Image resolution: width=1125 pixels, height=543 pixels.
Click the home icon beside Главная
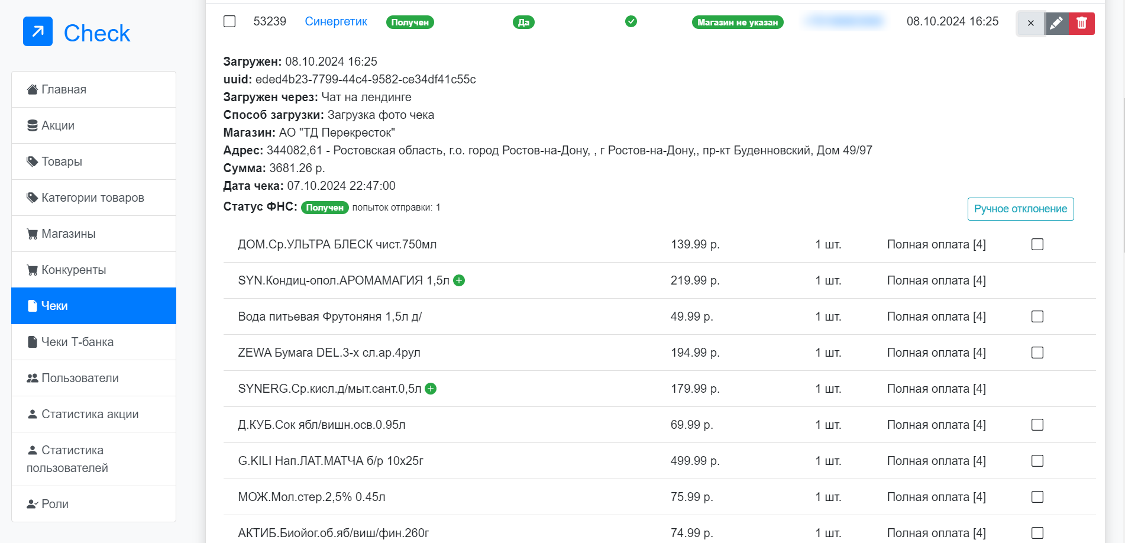point(33,89)
